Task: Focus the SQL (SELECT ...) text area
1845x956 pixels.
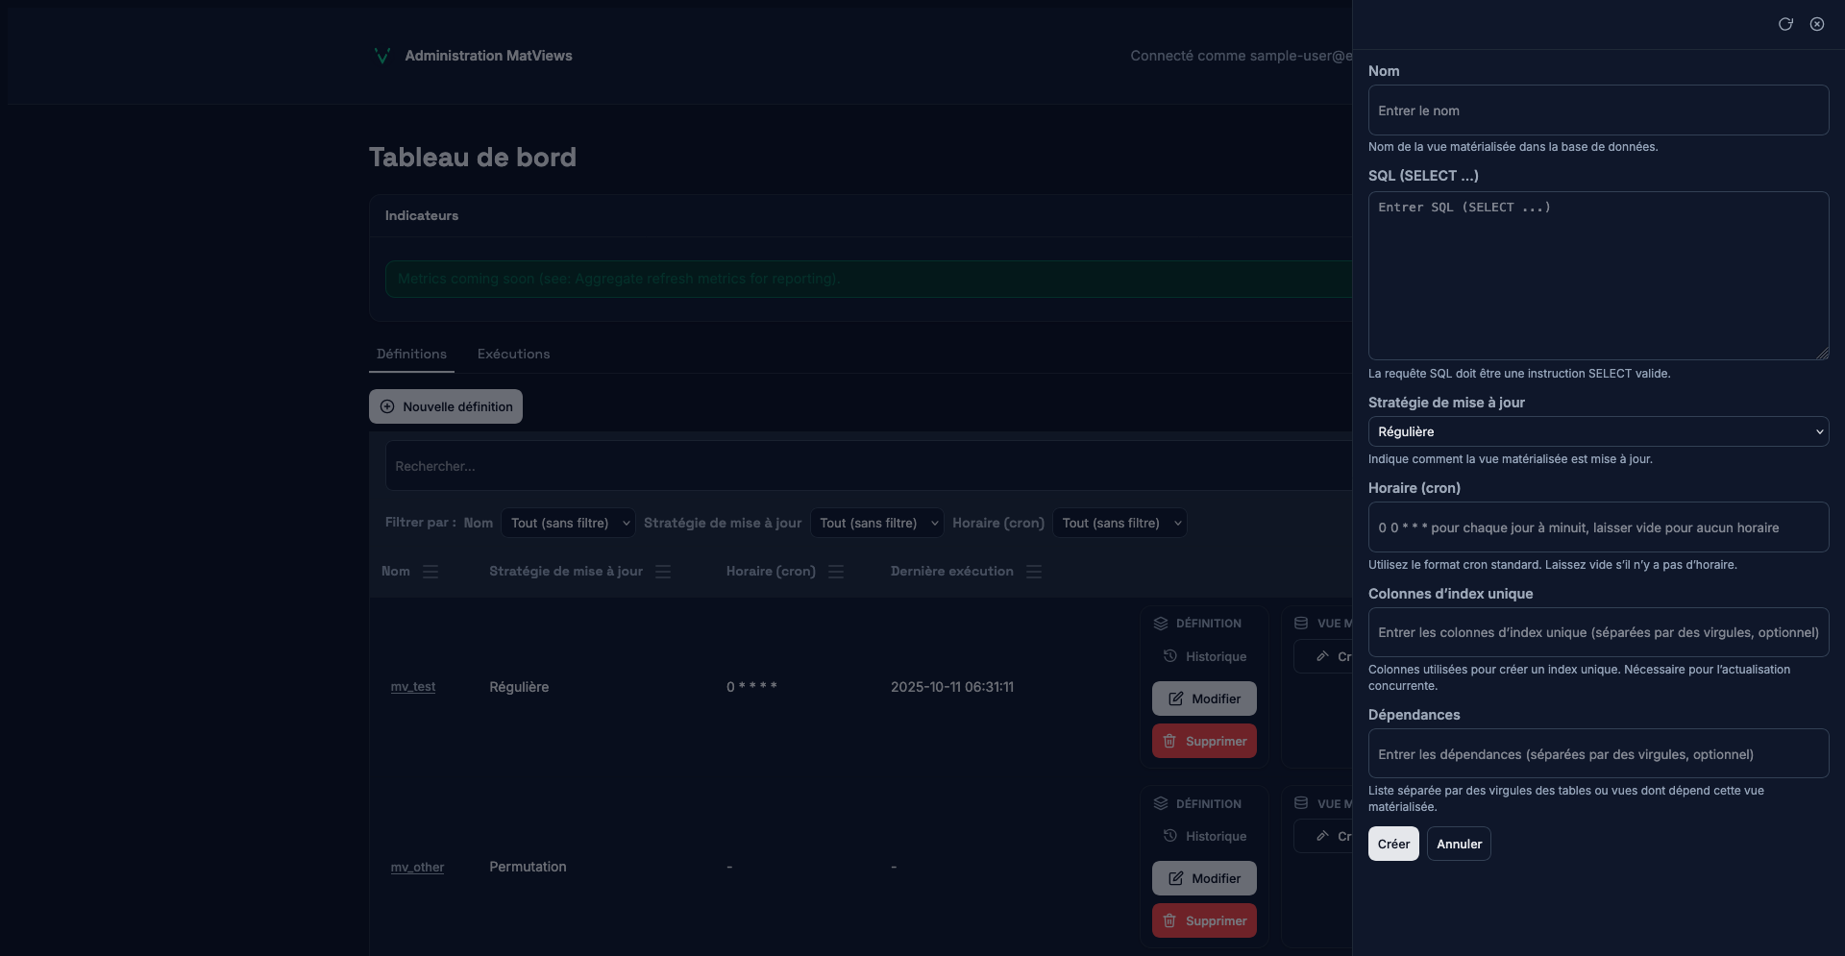Action: 1597,276
